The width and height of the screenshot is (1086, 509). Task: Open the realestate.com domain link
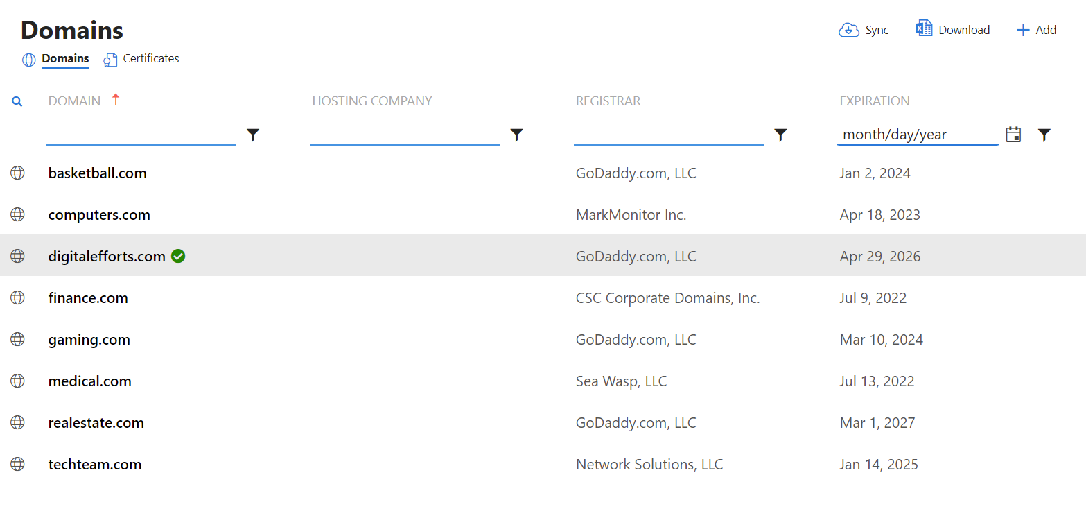96,423
